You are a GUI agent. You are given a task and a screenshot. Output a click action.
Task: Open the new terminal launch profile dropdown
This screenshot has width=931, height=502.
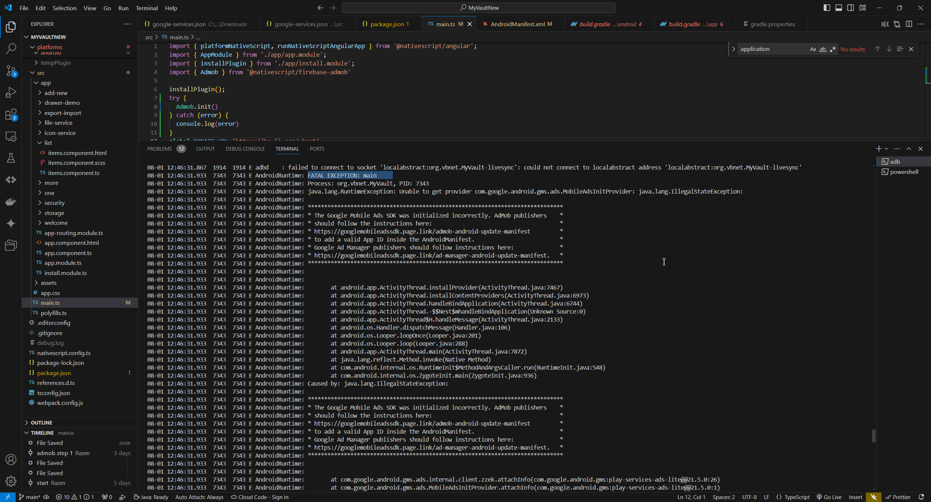pyautogui.click(x=887, y=149)
